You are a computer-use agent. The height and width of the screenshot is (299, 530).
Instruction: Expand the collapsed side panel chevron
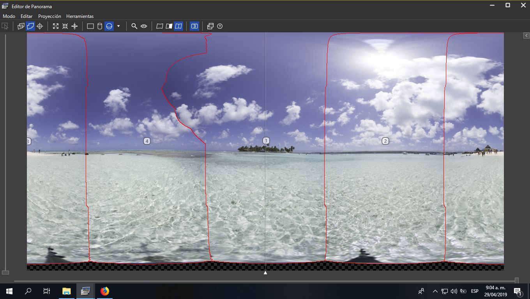pyautogui.click(x=526, y=35)
